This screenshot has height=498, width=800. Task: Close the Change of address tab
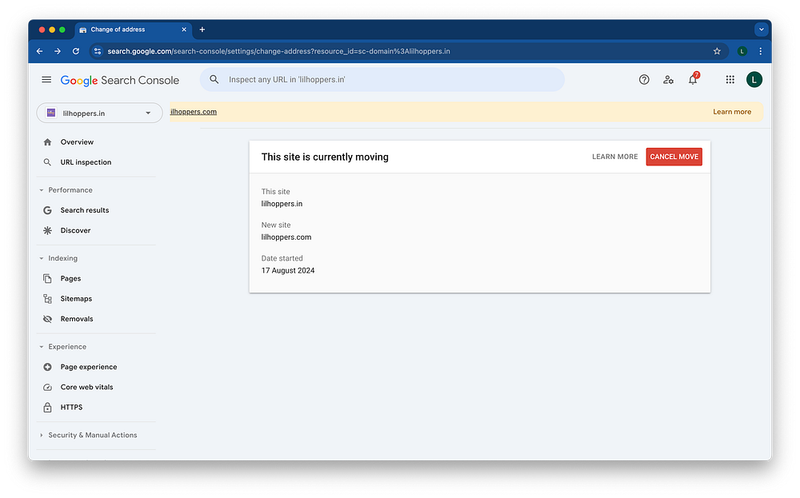[184, 30]
